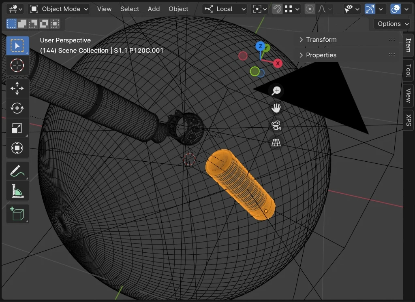The image size is (415, 302).
Task: Choose the invert selection mode icon
Action: click(44, 24)
